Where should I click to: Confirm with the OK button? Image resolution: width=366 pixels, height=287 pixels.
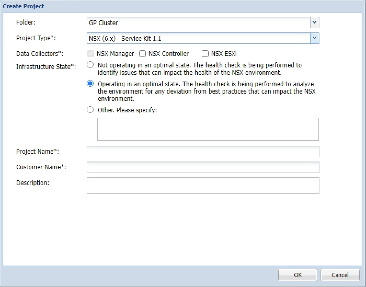pyautogui.click(x=298, y=275)
